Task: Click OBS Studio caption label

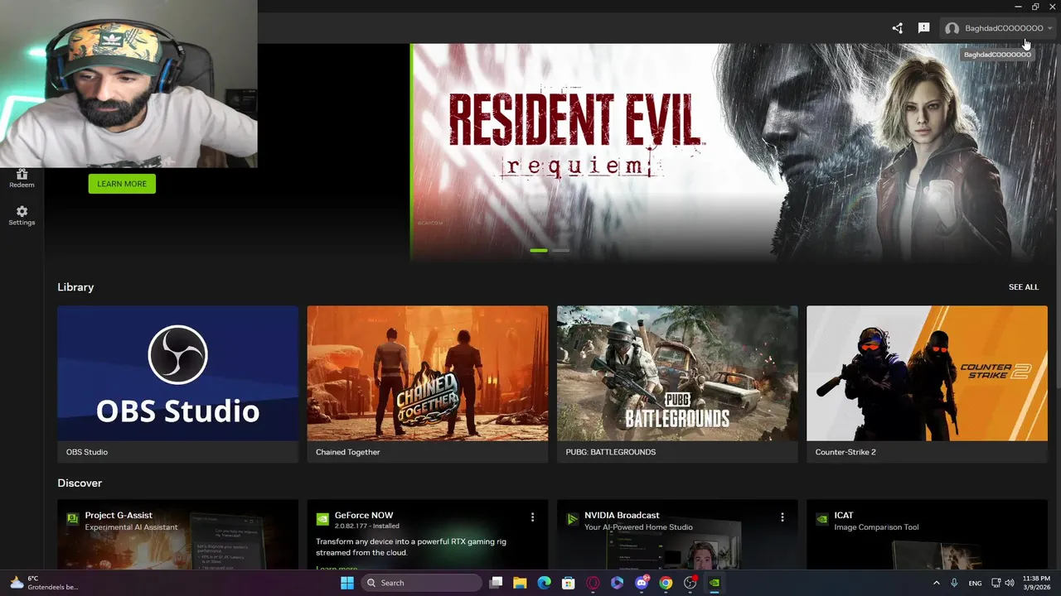Action: point(87,452)
